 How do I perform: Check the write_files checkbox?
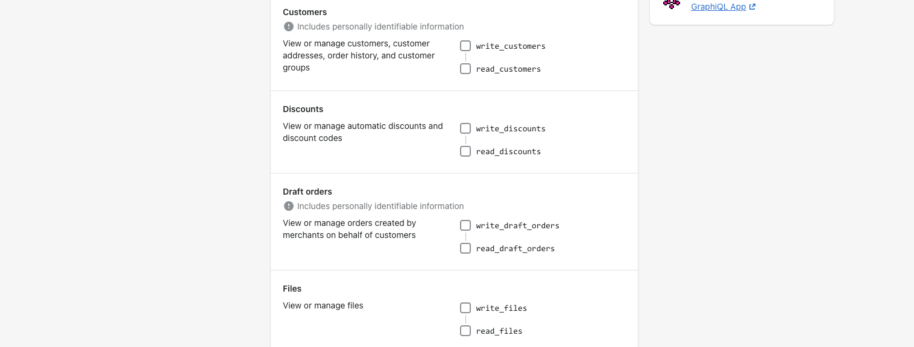(465, 308)
